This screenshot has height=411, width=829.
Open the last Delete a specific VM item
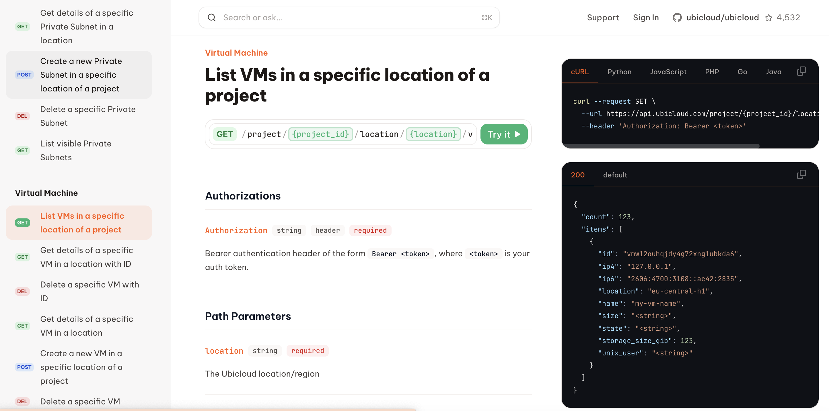point(79,401)
